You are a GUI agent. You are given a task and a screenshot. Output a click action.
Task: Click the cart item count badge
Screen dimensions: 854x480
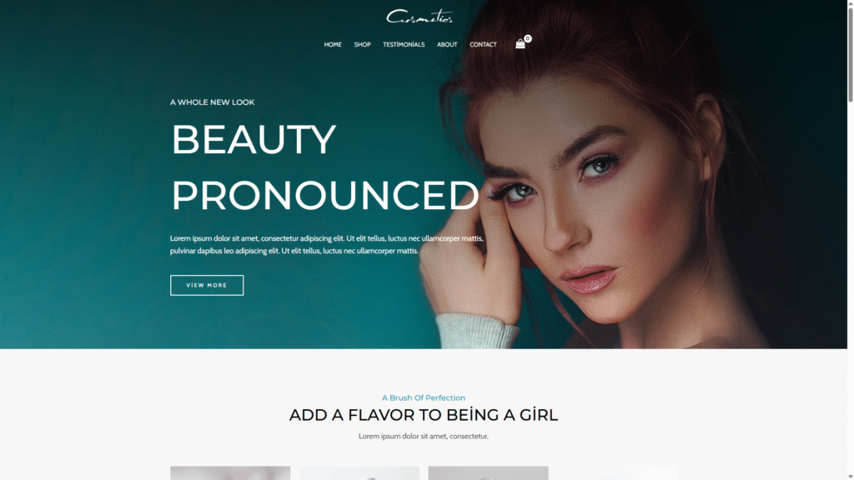pos(528,38)
